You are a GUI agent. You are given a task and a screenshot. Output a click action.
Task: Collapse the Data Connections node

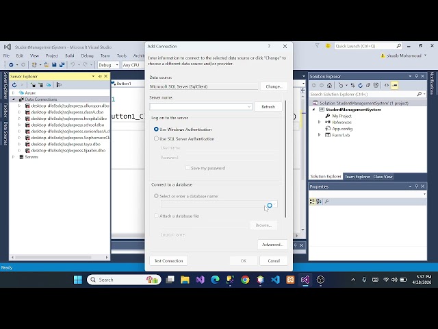13,99
